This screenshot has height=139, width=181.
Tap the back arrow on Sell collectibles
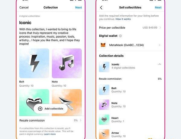pyautogui.click(x=101, y=8)
